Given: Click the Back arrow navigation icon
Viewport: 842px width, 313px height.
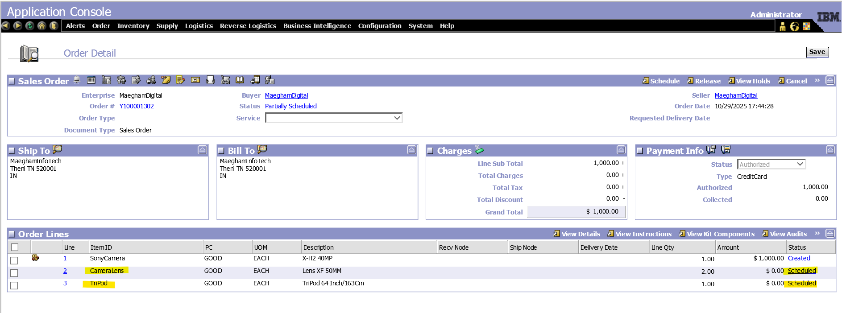Looking at the screenshot, I should point(6,26).
